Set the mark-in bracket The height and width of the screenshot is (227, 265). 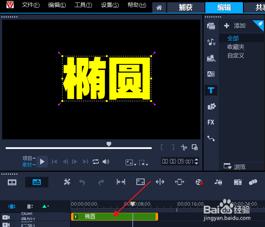tap(162, 147)
